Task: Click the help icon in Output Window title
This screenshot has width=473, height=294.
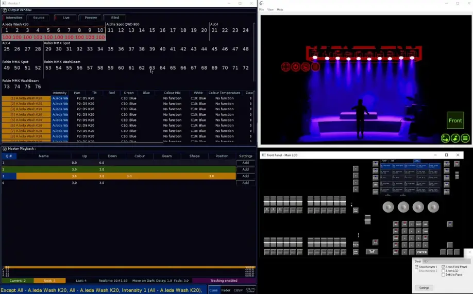Action: tap(5, 10)
